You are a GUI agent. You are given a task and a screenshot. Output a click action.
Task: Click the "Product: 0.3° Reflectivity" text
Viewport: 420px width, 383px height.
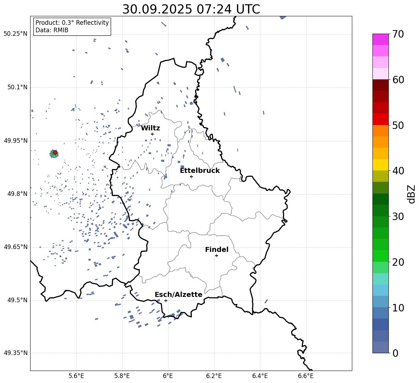tap(72, 22)
